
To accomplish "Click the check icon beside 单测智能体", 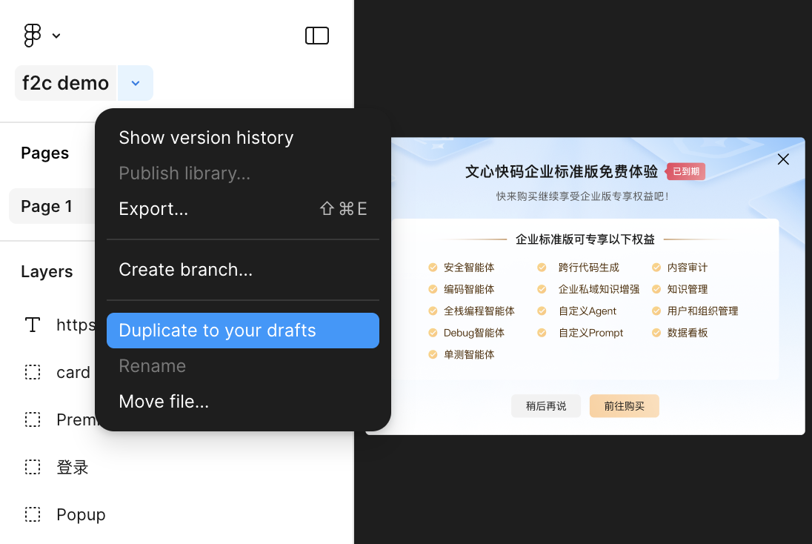I will click(433, 354).
